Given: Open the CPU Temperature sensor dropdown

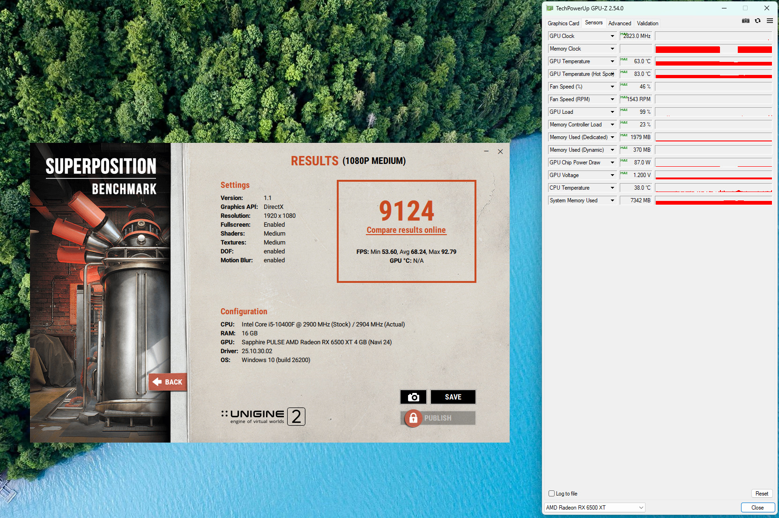Looking at the screenshot, I should pyautogui.click(x=612, y=188).
